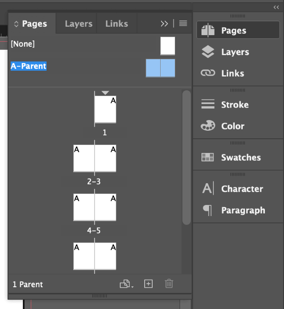Click the trash delete selected pages icon
Screen dimensions: 284x309
[169, 284]
